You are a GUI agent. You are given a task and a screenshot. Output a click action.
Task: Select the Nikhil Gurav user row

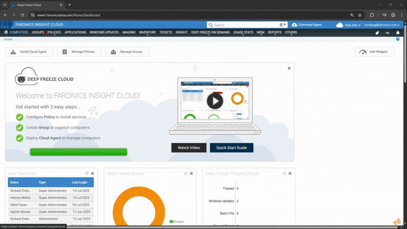(x=51, y=205)
